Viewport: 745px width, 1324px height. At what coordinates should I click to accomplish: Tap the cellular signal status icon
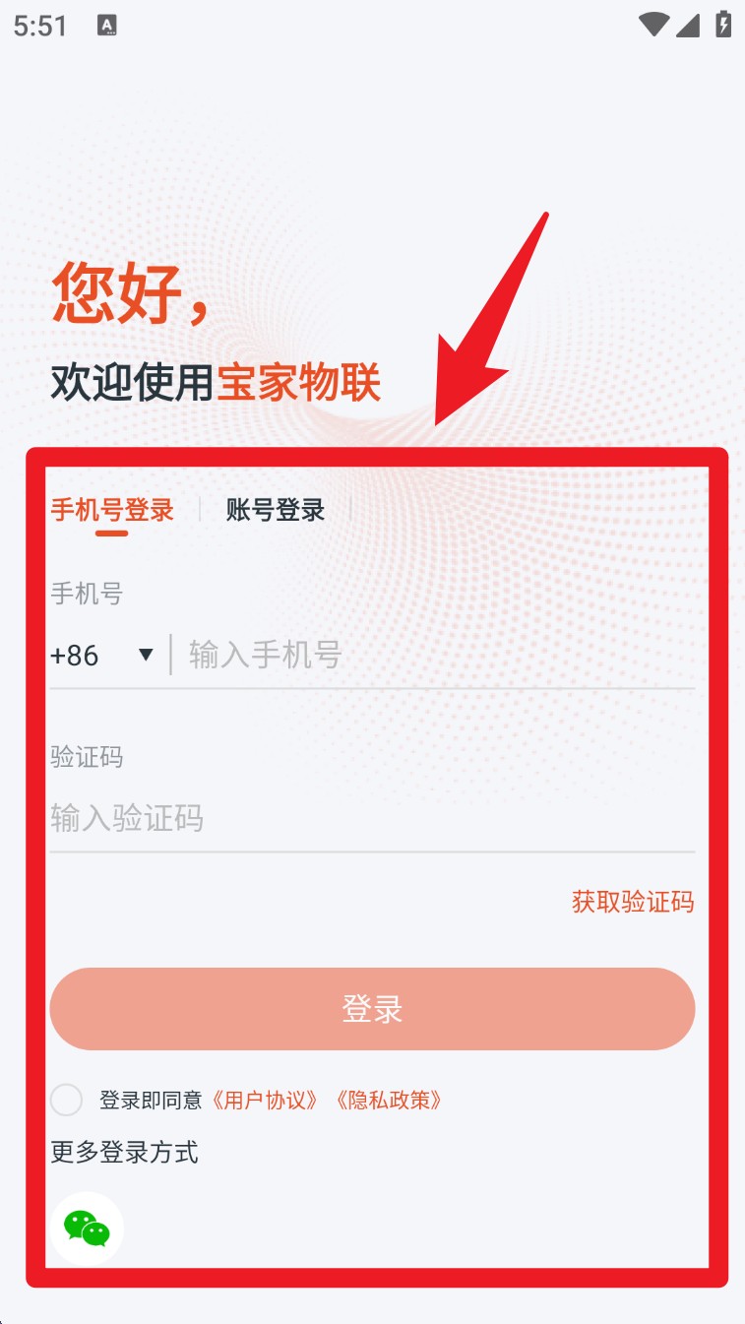coord(688,25)
